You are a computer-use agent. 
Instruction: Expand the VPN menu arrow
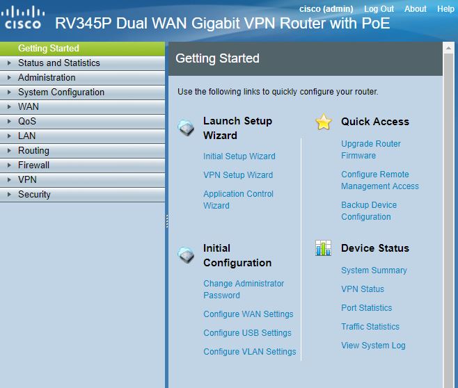click(9, 179)
